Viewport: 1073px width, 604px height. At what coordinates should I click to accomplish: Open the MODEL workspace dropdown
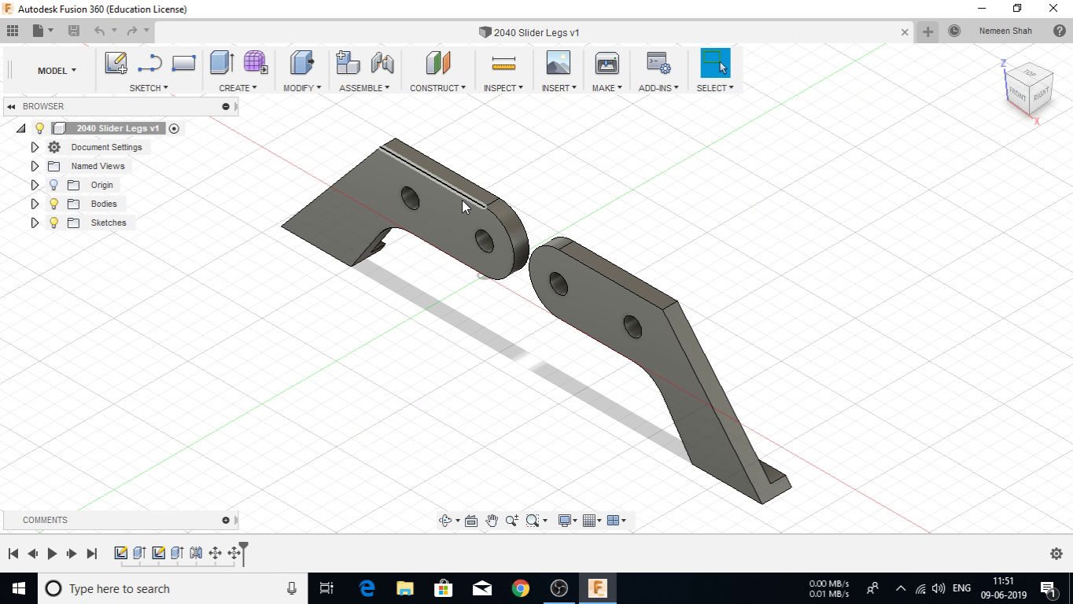click(x=57, y=71)
